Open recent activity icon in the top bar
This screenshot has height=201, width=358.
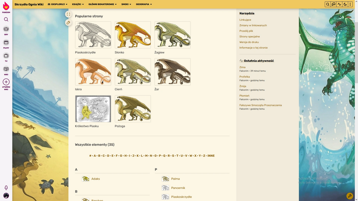339,4
